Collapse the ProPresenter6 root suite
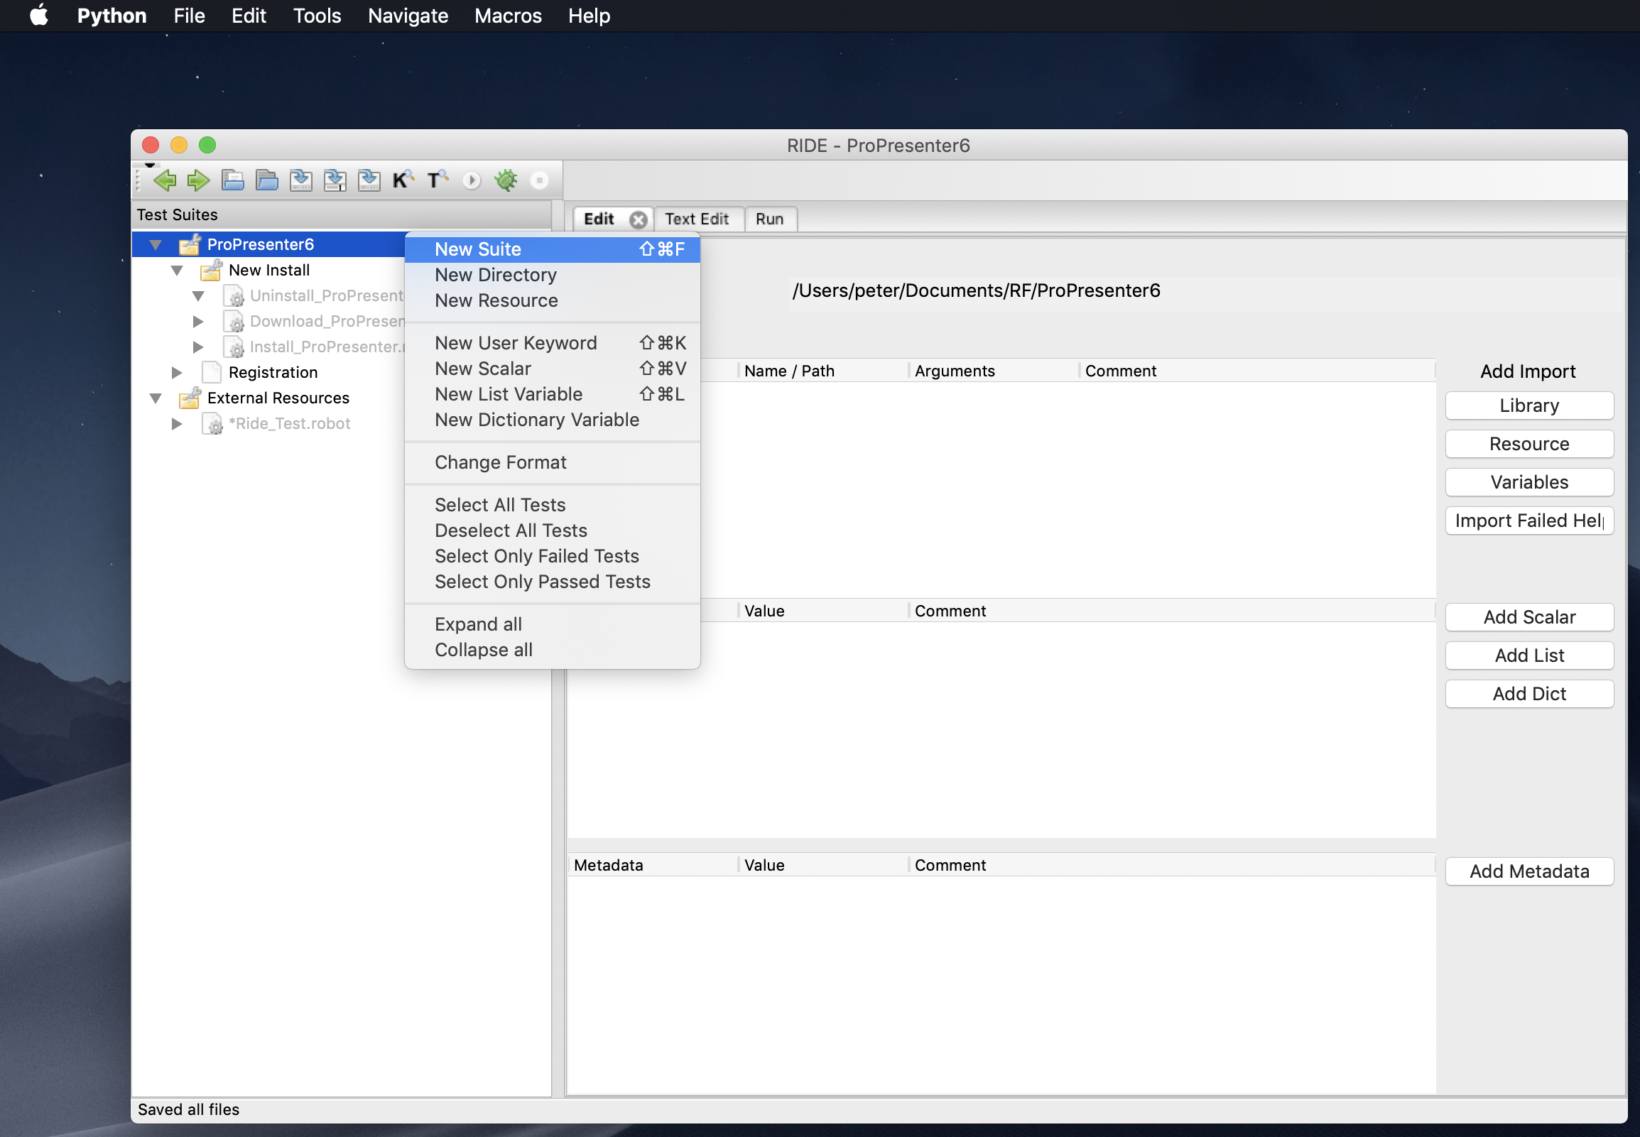This screenshot has height=1137, width=1640. pyautogui.click(x=156, y=244)
